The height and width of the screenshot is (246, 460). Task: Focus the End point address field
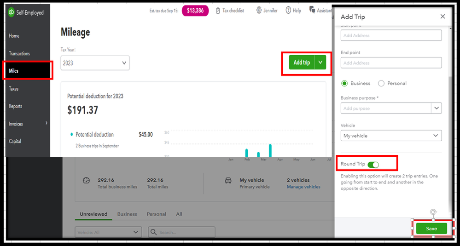(x=391, y=63)
